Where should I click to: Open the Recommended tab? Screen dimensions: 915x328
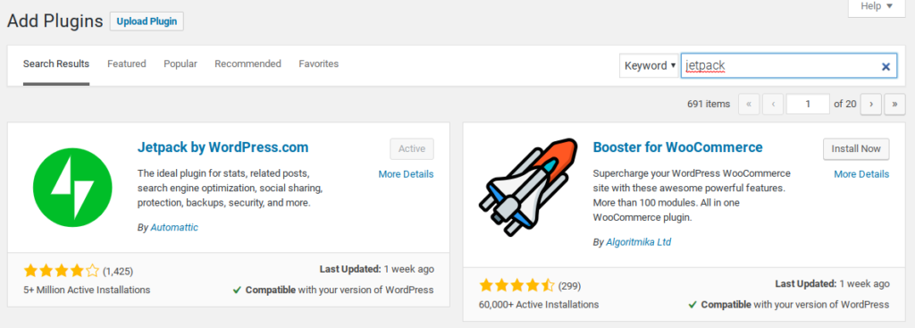tap(248, 63)
